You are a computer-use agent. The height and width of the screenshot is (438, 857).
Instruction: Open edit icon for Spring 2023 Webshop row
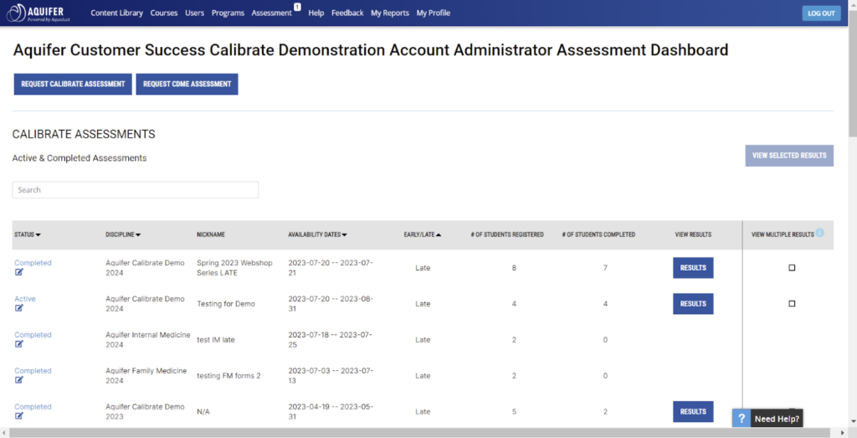pos(19,272)
